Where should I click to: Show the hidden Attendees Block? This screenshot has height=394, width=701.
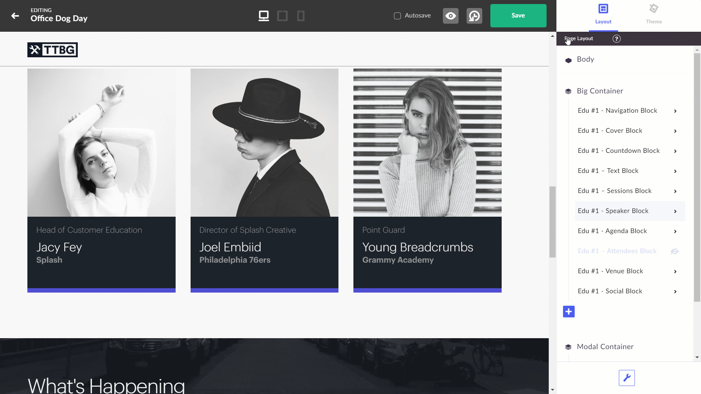point(674,251)
